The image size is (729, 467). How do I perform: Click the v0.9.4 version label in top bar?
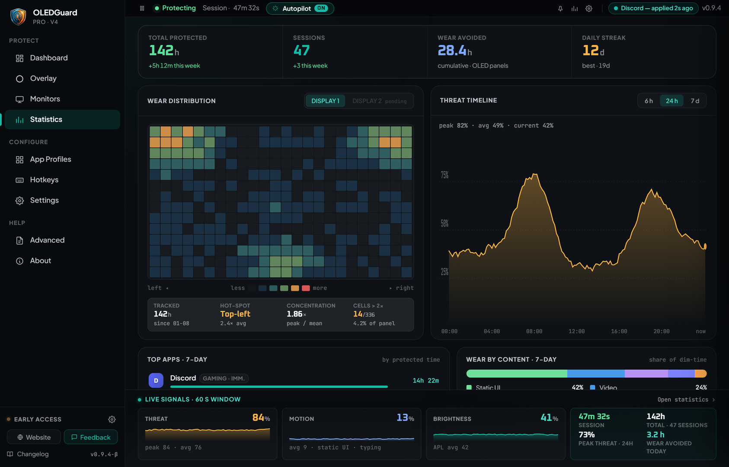click(711, 8)
